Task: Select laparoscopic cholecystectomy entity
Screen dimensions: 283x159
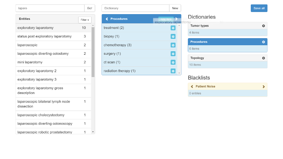Action: (53, 115)
